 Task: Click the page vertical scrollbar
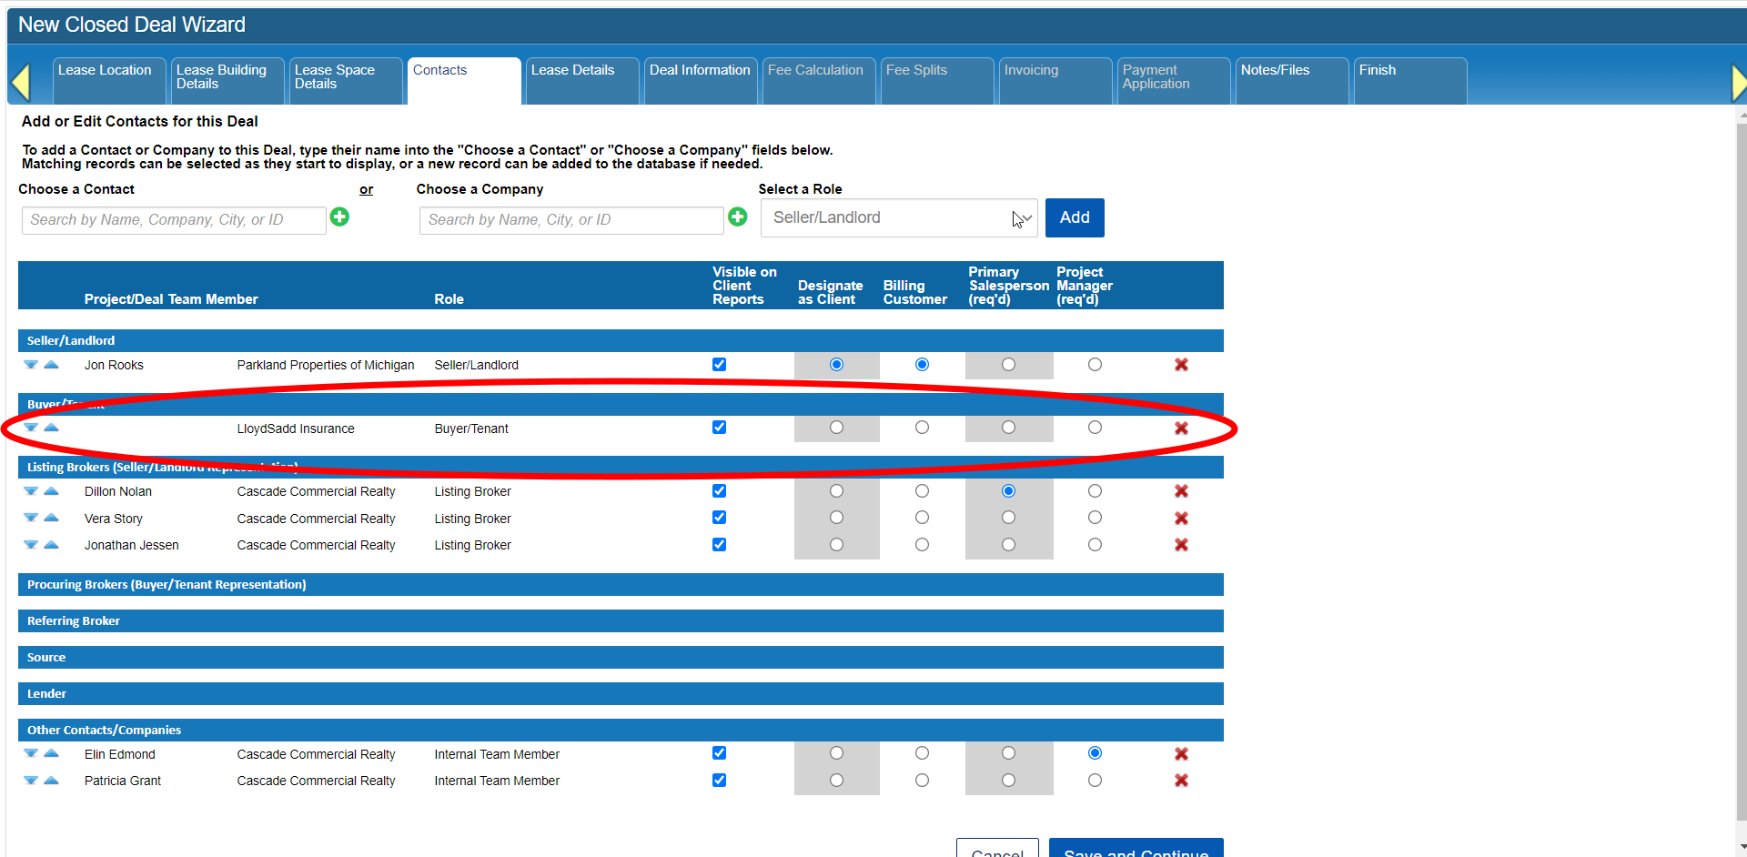pyautogui.click(x=1742, y=473)
